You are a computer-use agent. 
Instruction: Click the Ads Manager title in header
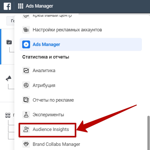39,6
